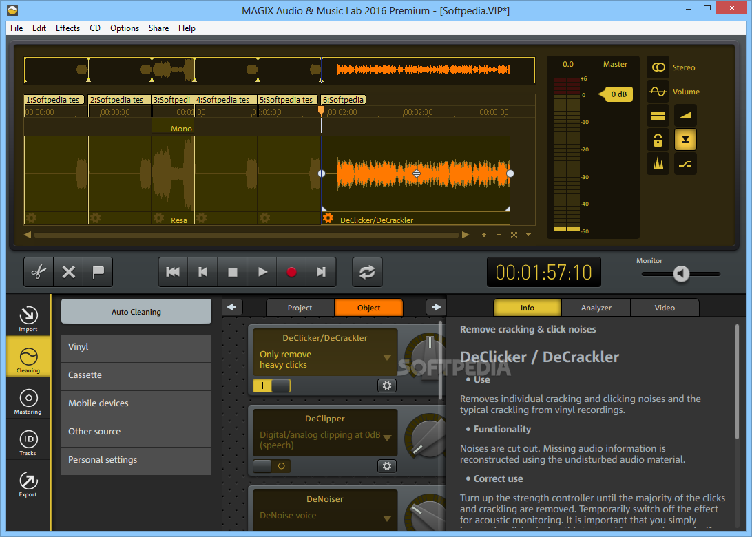The image size is (752, 537).
Task: Select the scissors cut tool
Action: 39,272
